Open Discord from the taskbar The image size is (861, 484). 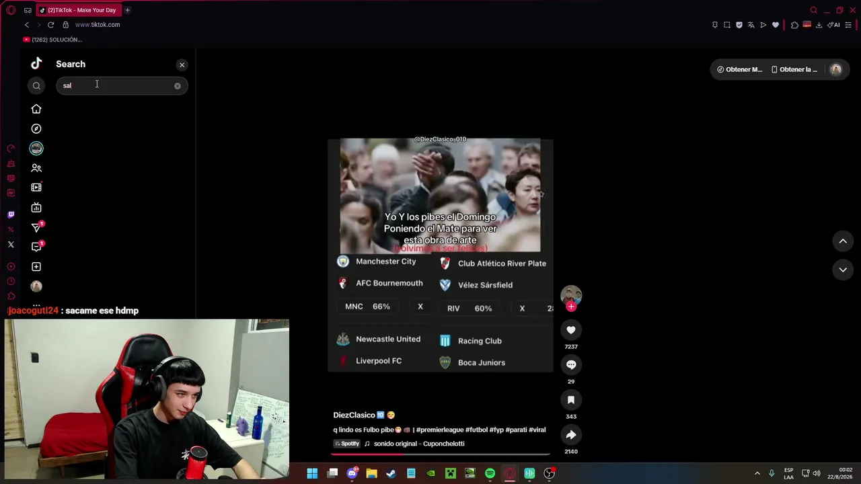tap(352, 473)
